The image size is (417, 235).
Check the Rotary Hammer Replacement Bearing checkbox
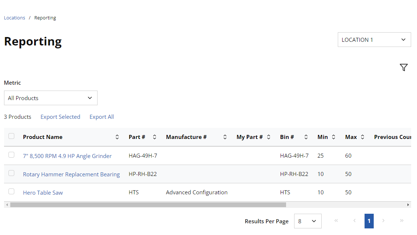(x=11, y=173)
